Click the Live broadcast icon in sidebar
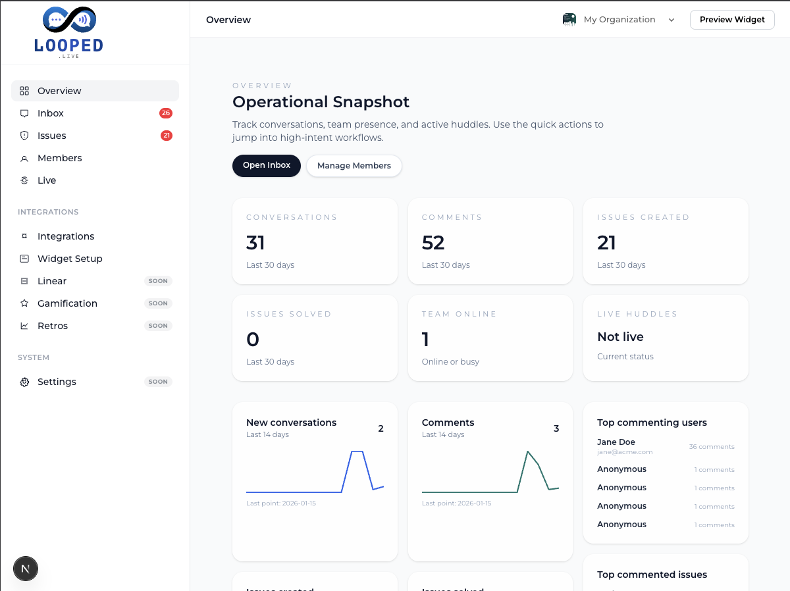 point(23,180)
